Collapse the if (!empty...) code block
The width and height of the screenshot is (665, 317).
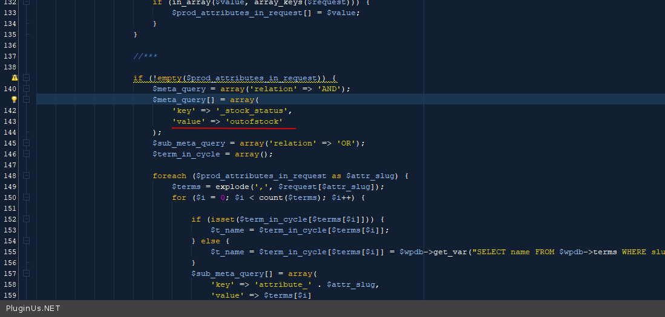point(27,78)
